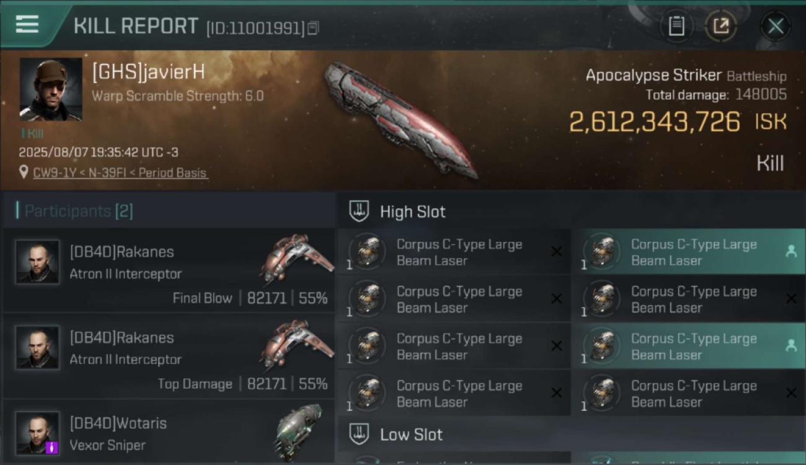Image resolution: width=806 pixels, height=465 pixels.
Task: Select Wotaris Vexor Sniper participant
Action: click(169, 432)
